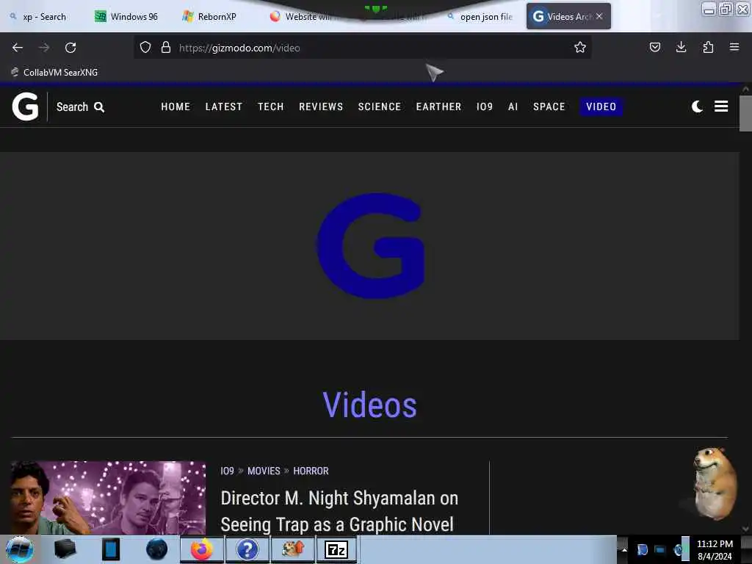The width and height of the screenshot is (752, 564).
Task: Open the IO9 navigation item
Action: (485, 106)
